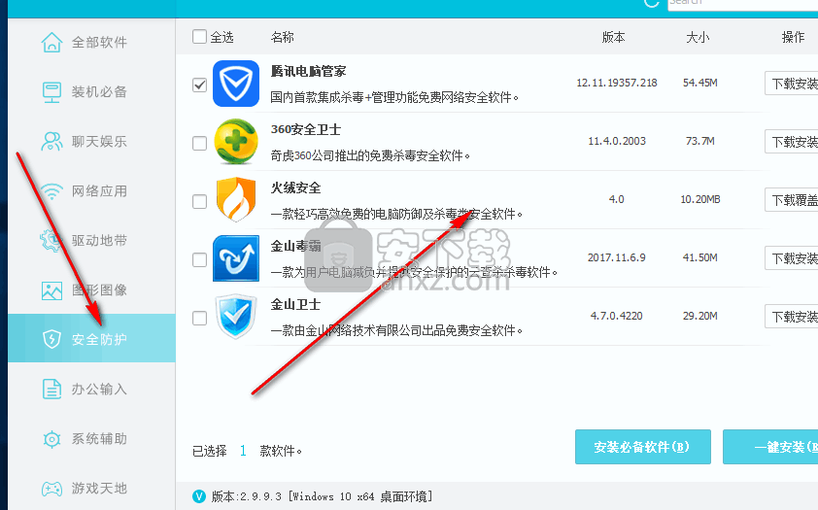The image size is (818, 510).
Task: Click the 腾讯电脑管家 app icon
Action: (236, 84)
